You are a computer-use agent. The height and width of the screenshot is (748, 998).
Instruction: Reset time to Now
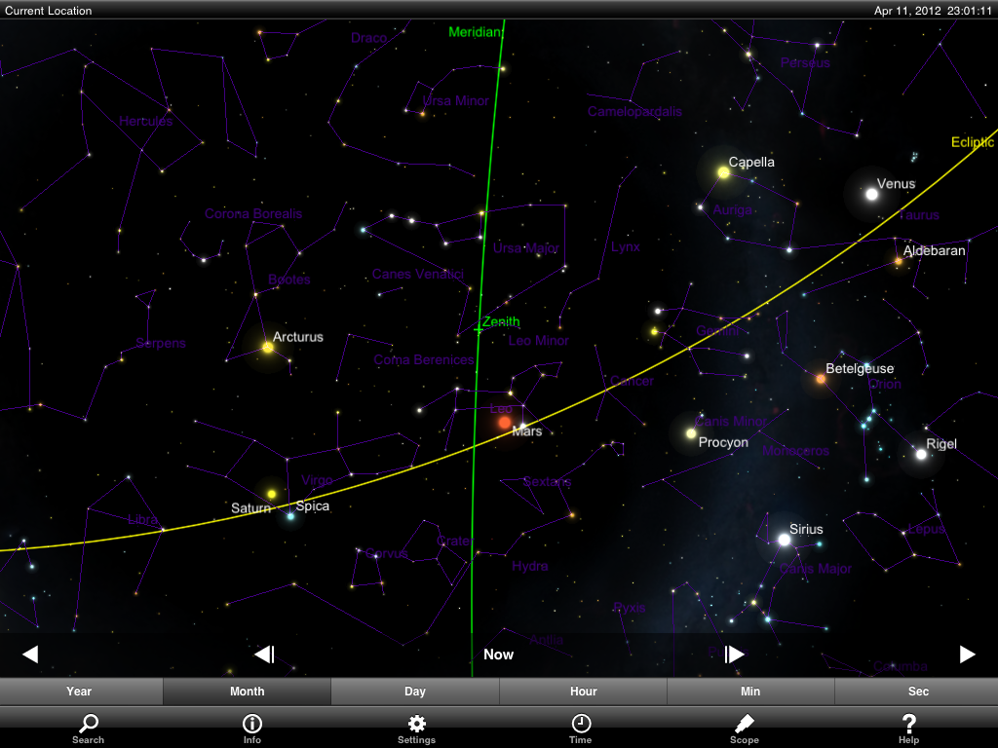(498, 654)
